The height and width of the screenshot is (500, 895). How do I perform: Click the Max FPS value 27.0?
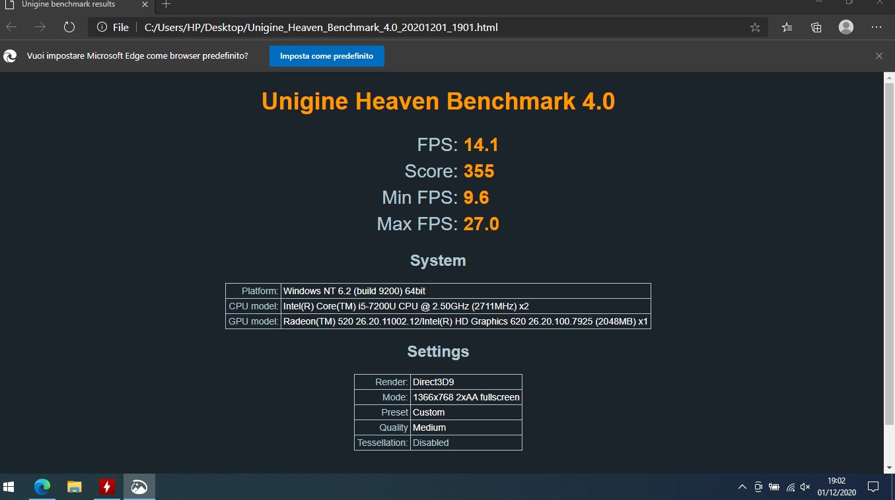click(x=481, y=224)
